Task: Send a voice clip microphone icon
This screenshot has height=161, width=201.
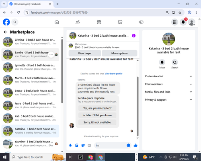Action: click(x=70, y=145)
